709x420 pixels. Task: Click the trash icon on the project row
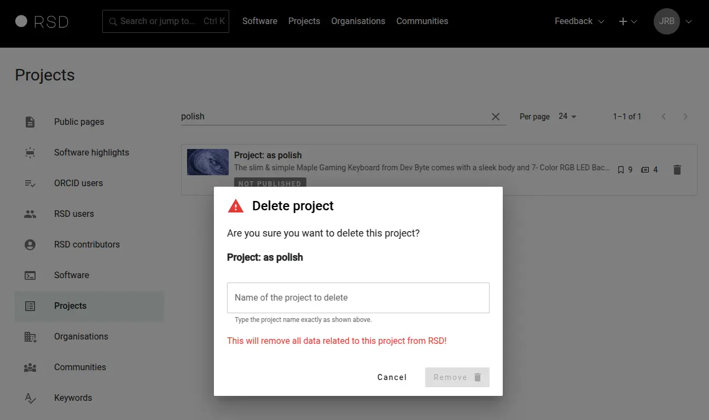coord(677,170)
